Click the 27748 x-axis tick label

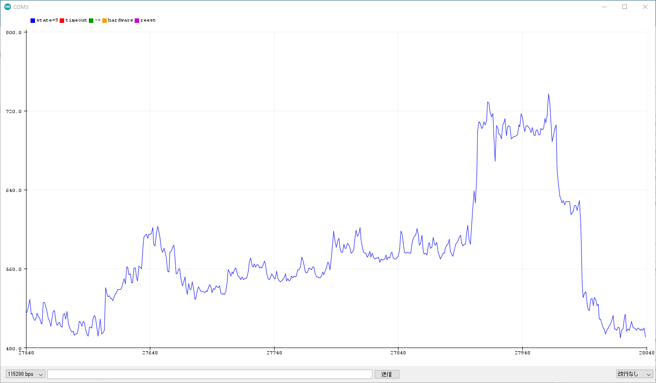[x=274, y=353]
